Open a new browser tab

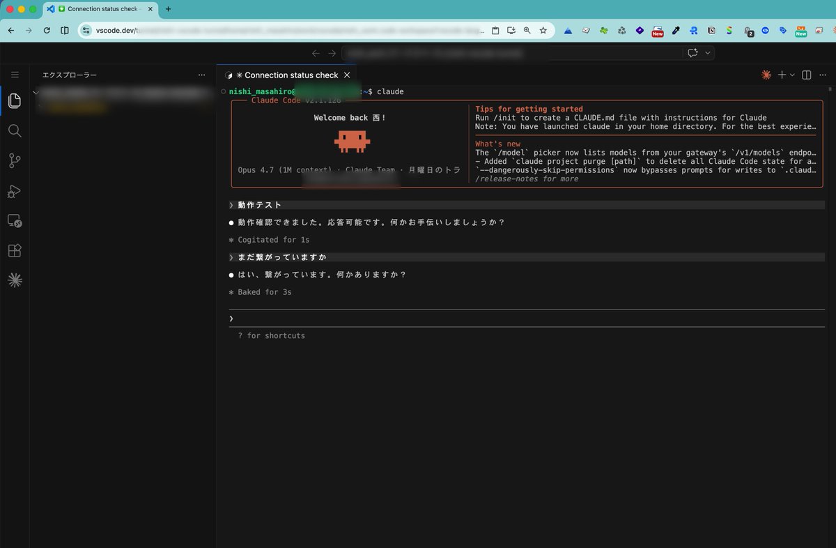[168, 9]
